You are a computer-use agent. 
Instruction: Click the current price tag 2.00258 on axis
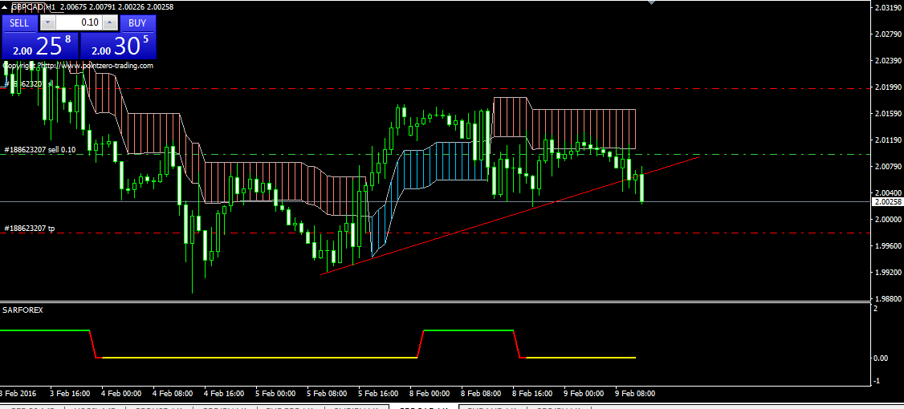[x=885, y=202]
